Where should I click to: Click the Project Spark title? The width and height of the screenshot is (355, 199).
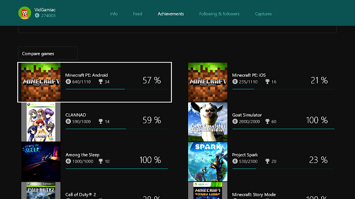click(x=245, y=155)
